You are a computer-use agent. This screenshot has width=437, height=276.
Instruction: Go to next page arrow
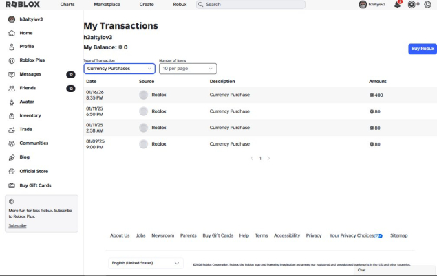[268, 158]
